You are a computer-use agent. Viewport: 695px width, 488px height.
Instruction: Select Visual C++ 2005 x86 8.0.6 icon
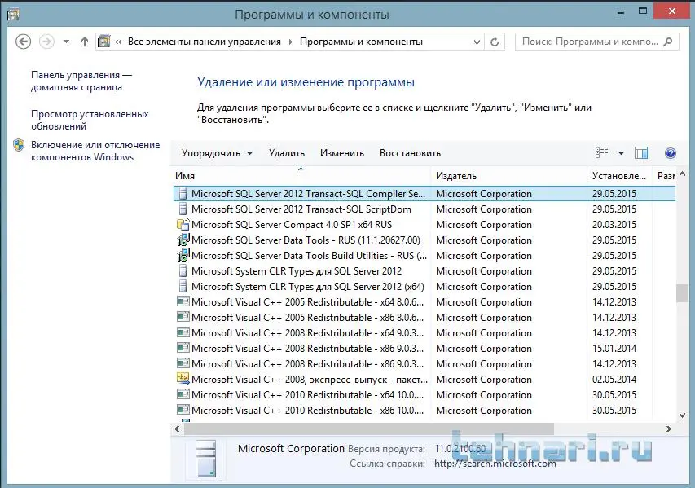[x=183, y=318]
